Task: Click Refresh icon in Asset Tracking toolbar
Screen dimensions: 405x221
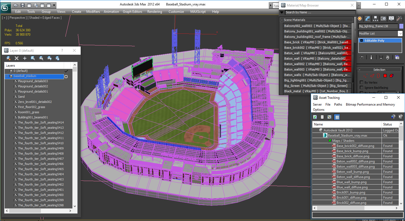Action: point(315,117)
